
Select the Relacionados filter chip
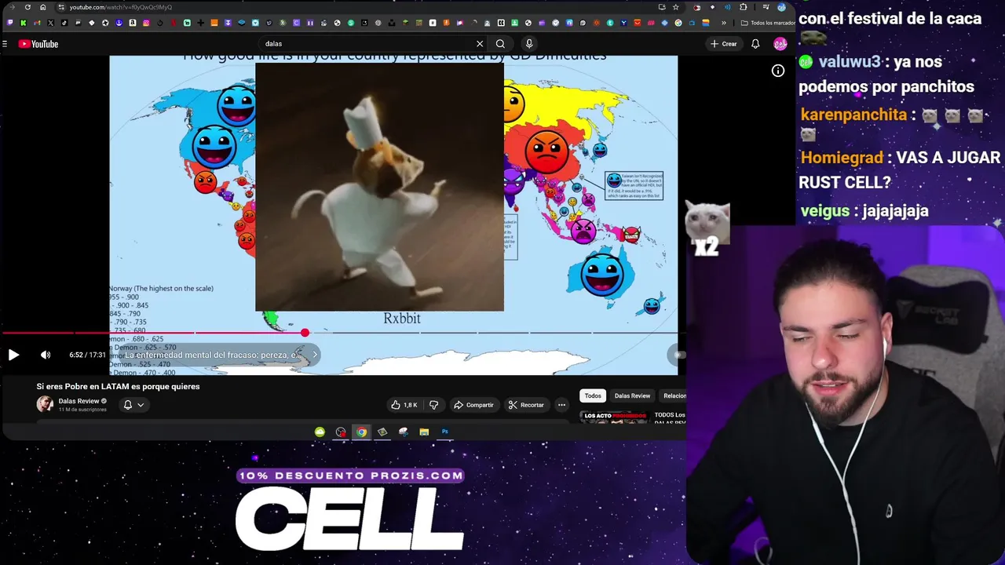674,395
